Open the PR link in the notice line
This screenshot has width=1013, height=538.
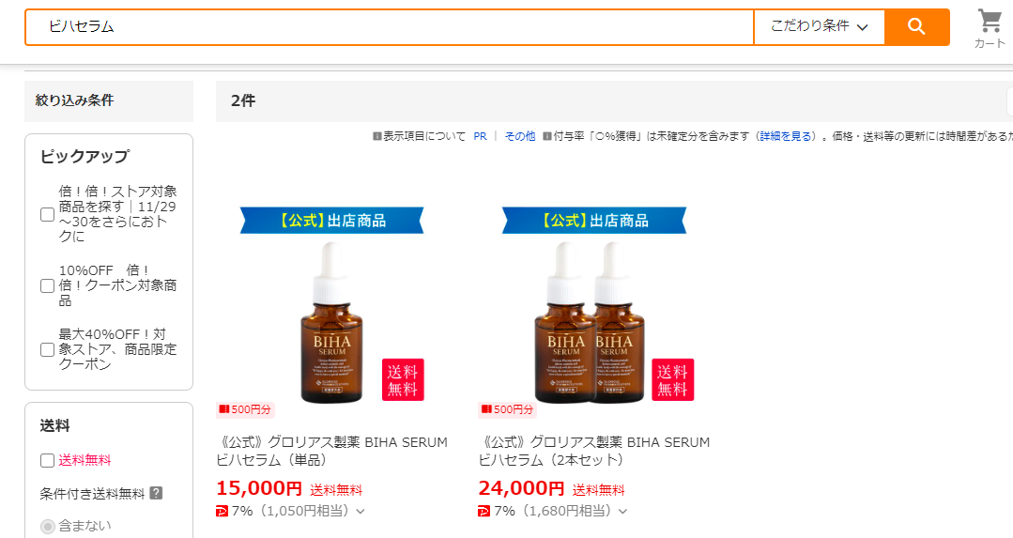click(x=480, y=136)
